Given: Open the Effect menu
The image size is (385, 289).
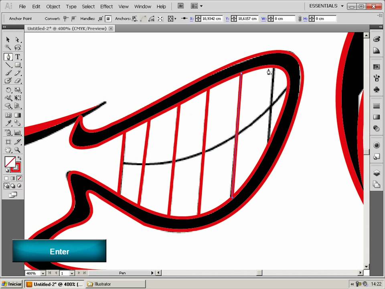Looking at the screenshot, I should click(106, 6).
